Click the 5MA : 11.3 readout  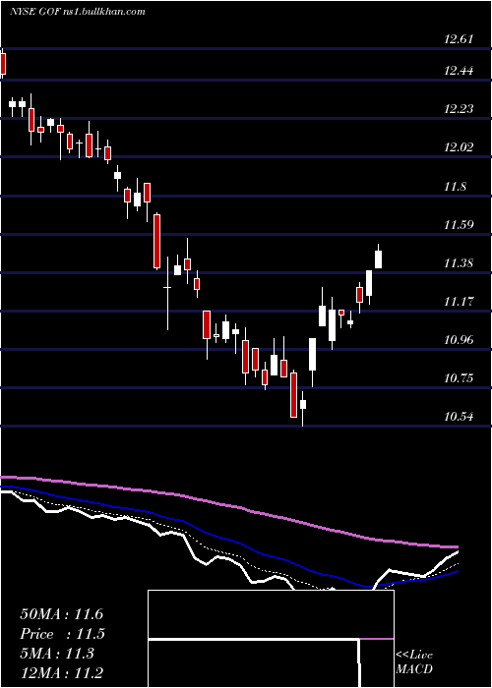pos(57,654)
